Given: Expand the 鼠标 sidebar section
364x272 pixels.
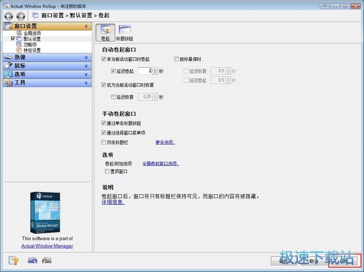Looking at the screenshot, I should [47, 65].
